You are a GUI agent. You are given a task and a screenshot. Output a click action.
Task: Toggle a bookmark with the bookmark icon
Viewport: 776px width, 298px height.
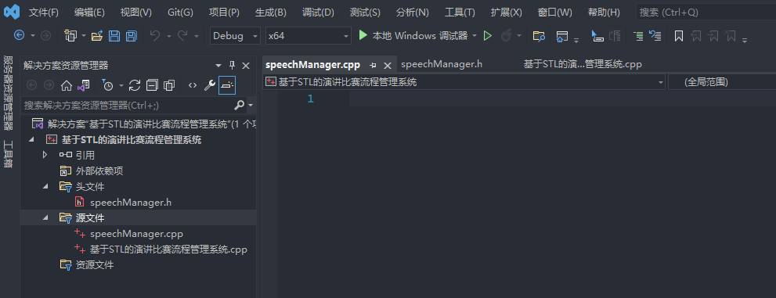(x=679, y=35)
